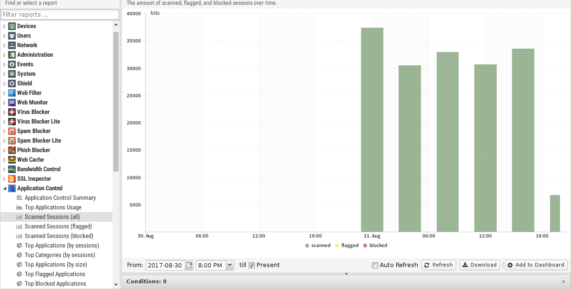Click the Top Categories pie chart icon
This screenshot has height=289, width=571.
(x=20, y=255)
